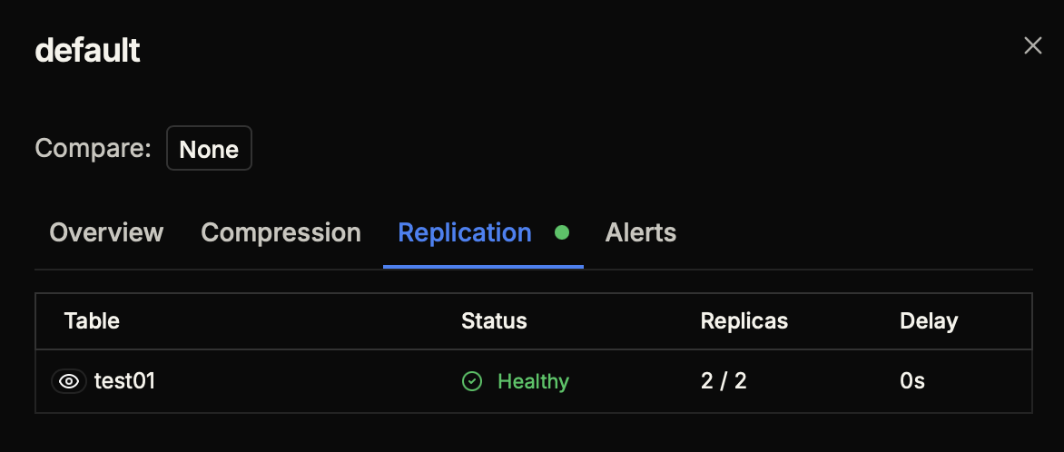This screenshot has width=1064, height=452.
Task: Click the 2 / 2 replicas value
Action: point(724,381)
